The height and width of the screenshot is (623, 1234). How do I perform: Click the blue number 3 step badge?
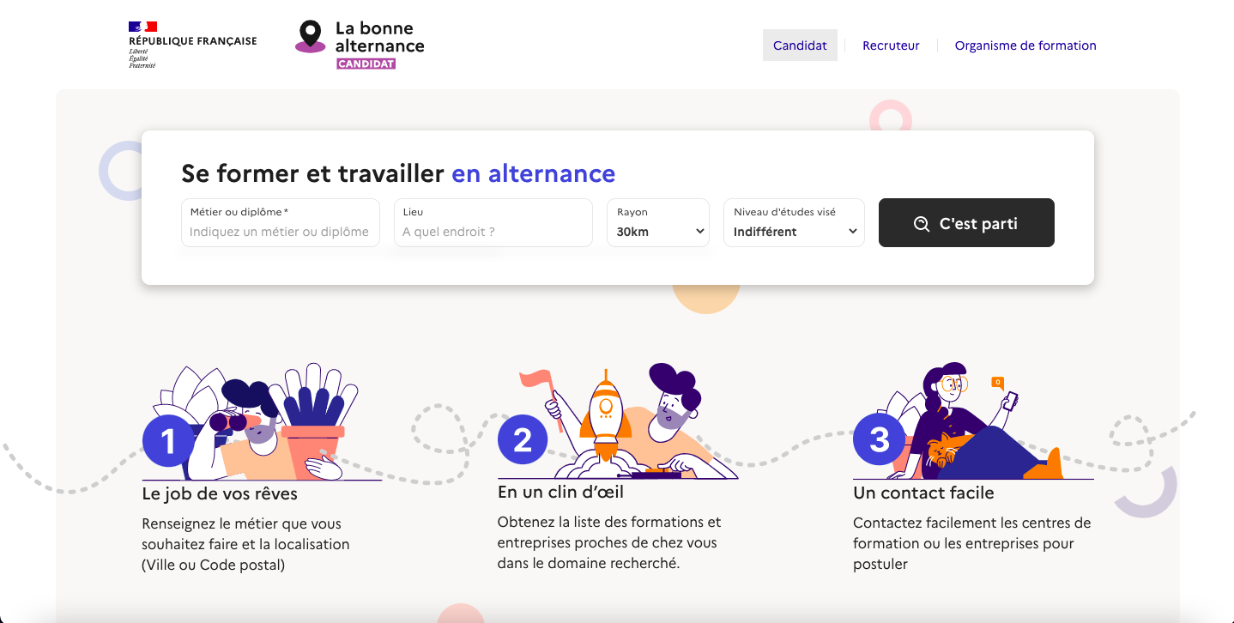tap(879, 439)
